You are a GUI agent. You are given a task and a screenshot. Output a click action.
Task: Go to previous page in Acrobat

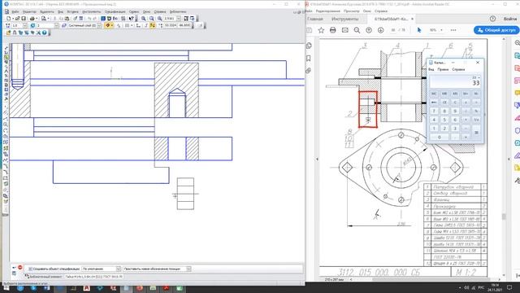[369, 30]
